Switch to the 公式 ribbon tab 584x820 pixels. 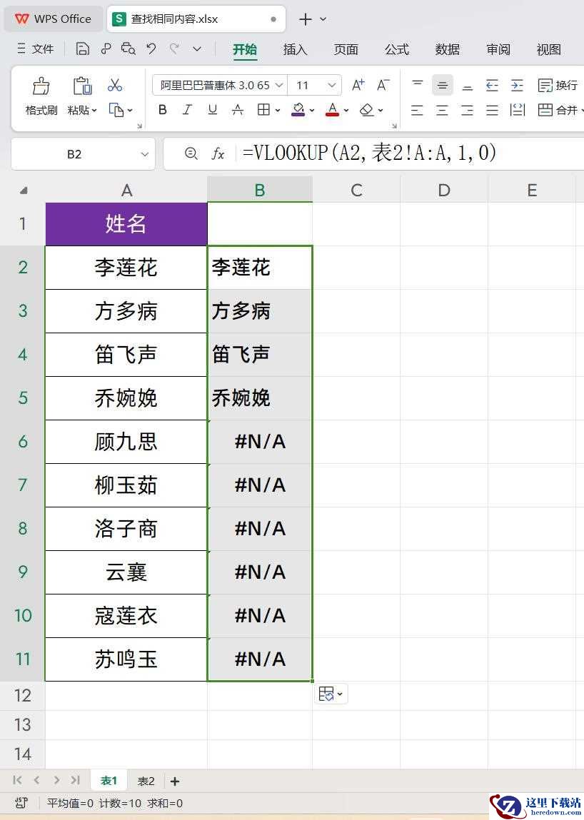[x=397, y=50]
